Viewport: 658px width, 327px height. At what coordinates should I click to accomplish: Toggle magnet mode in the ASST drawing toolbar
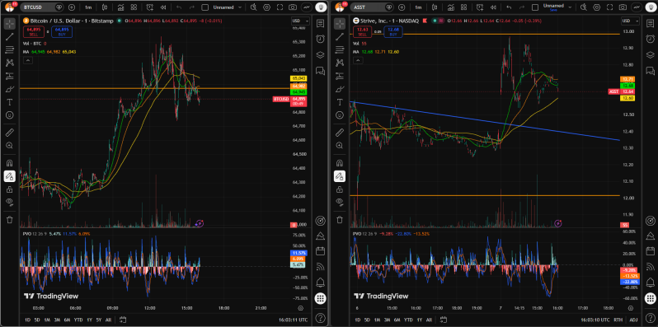pyautogui.click(x=339, y=162)
